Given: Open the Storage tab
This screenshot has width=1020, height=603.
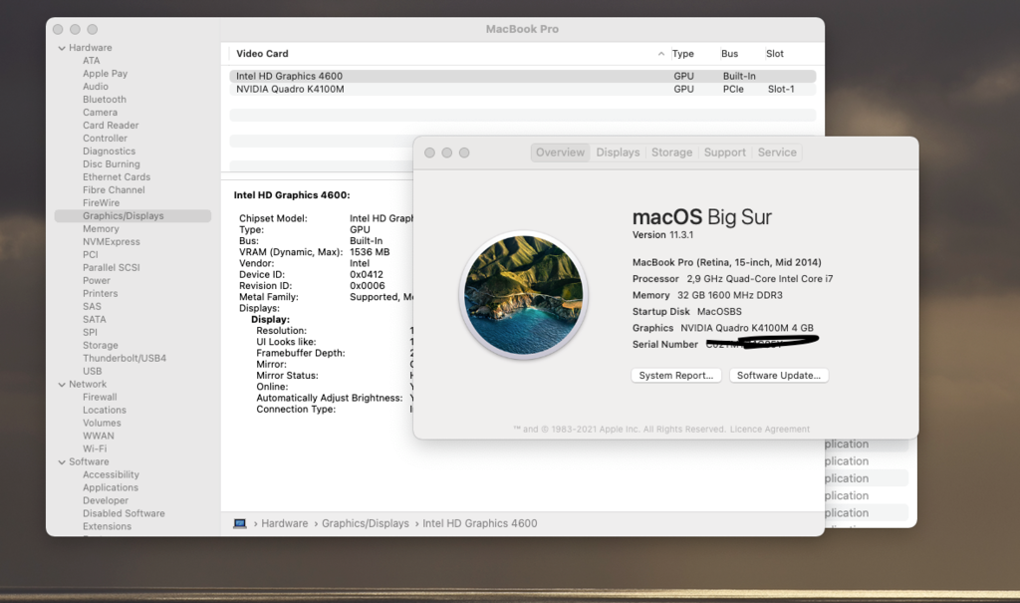Looking at the screenshot, I should [671, 152].
